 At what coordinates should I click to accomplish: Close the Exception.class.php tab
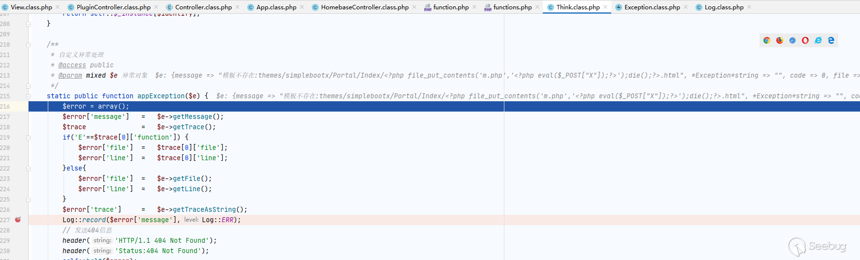coord(686,7)
